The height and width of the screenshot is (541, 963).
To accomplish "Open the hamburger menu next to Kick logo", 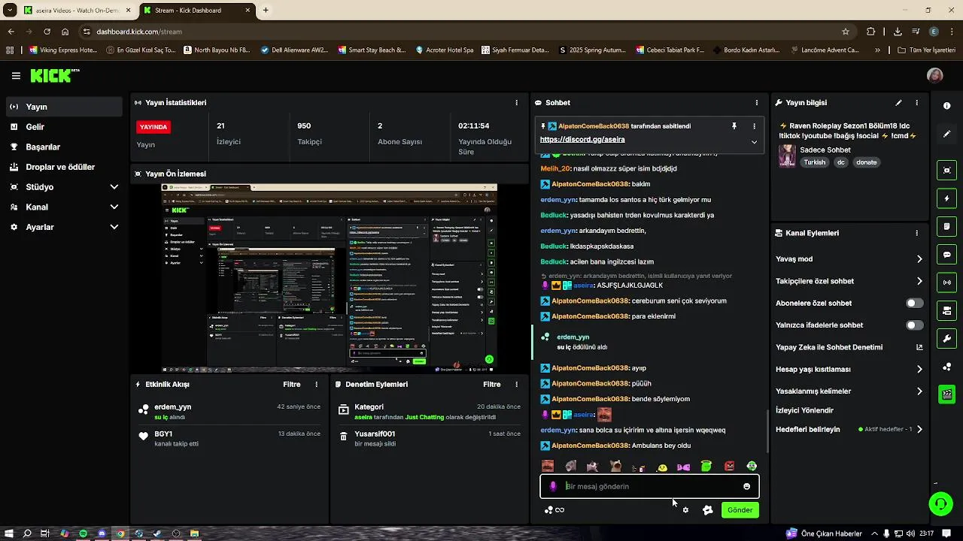I will pyautogui.click(x=16, y=76).
